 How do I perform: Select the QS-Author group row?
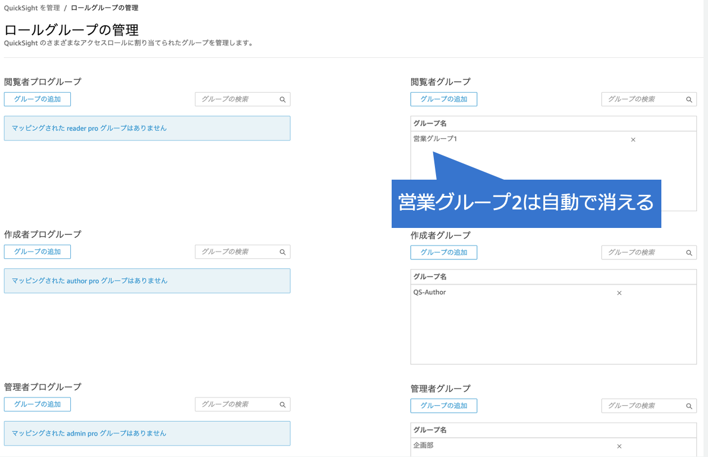553,293
